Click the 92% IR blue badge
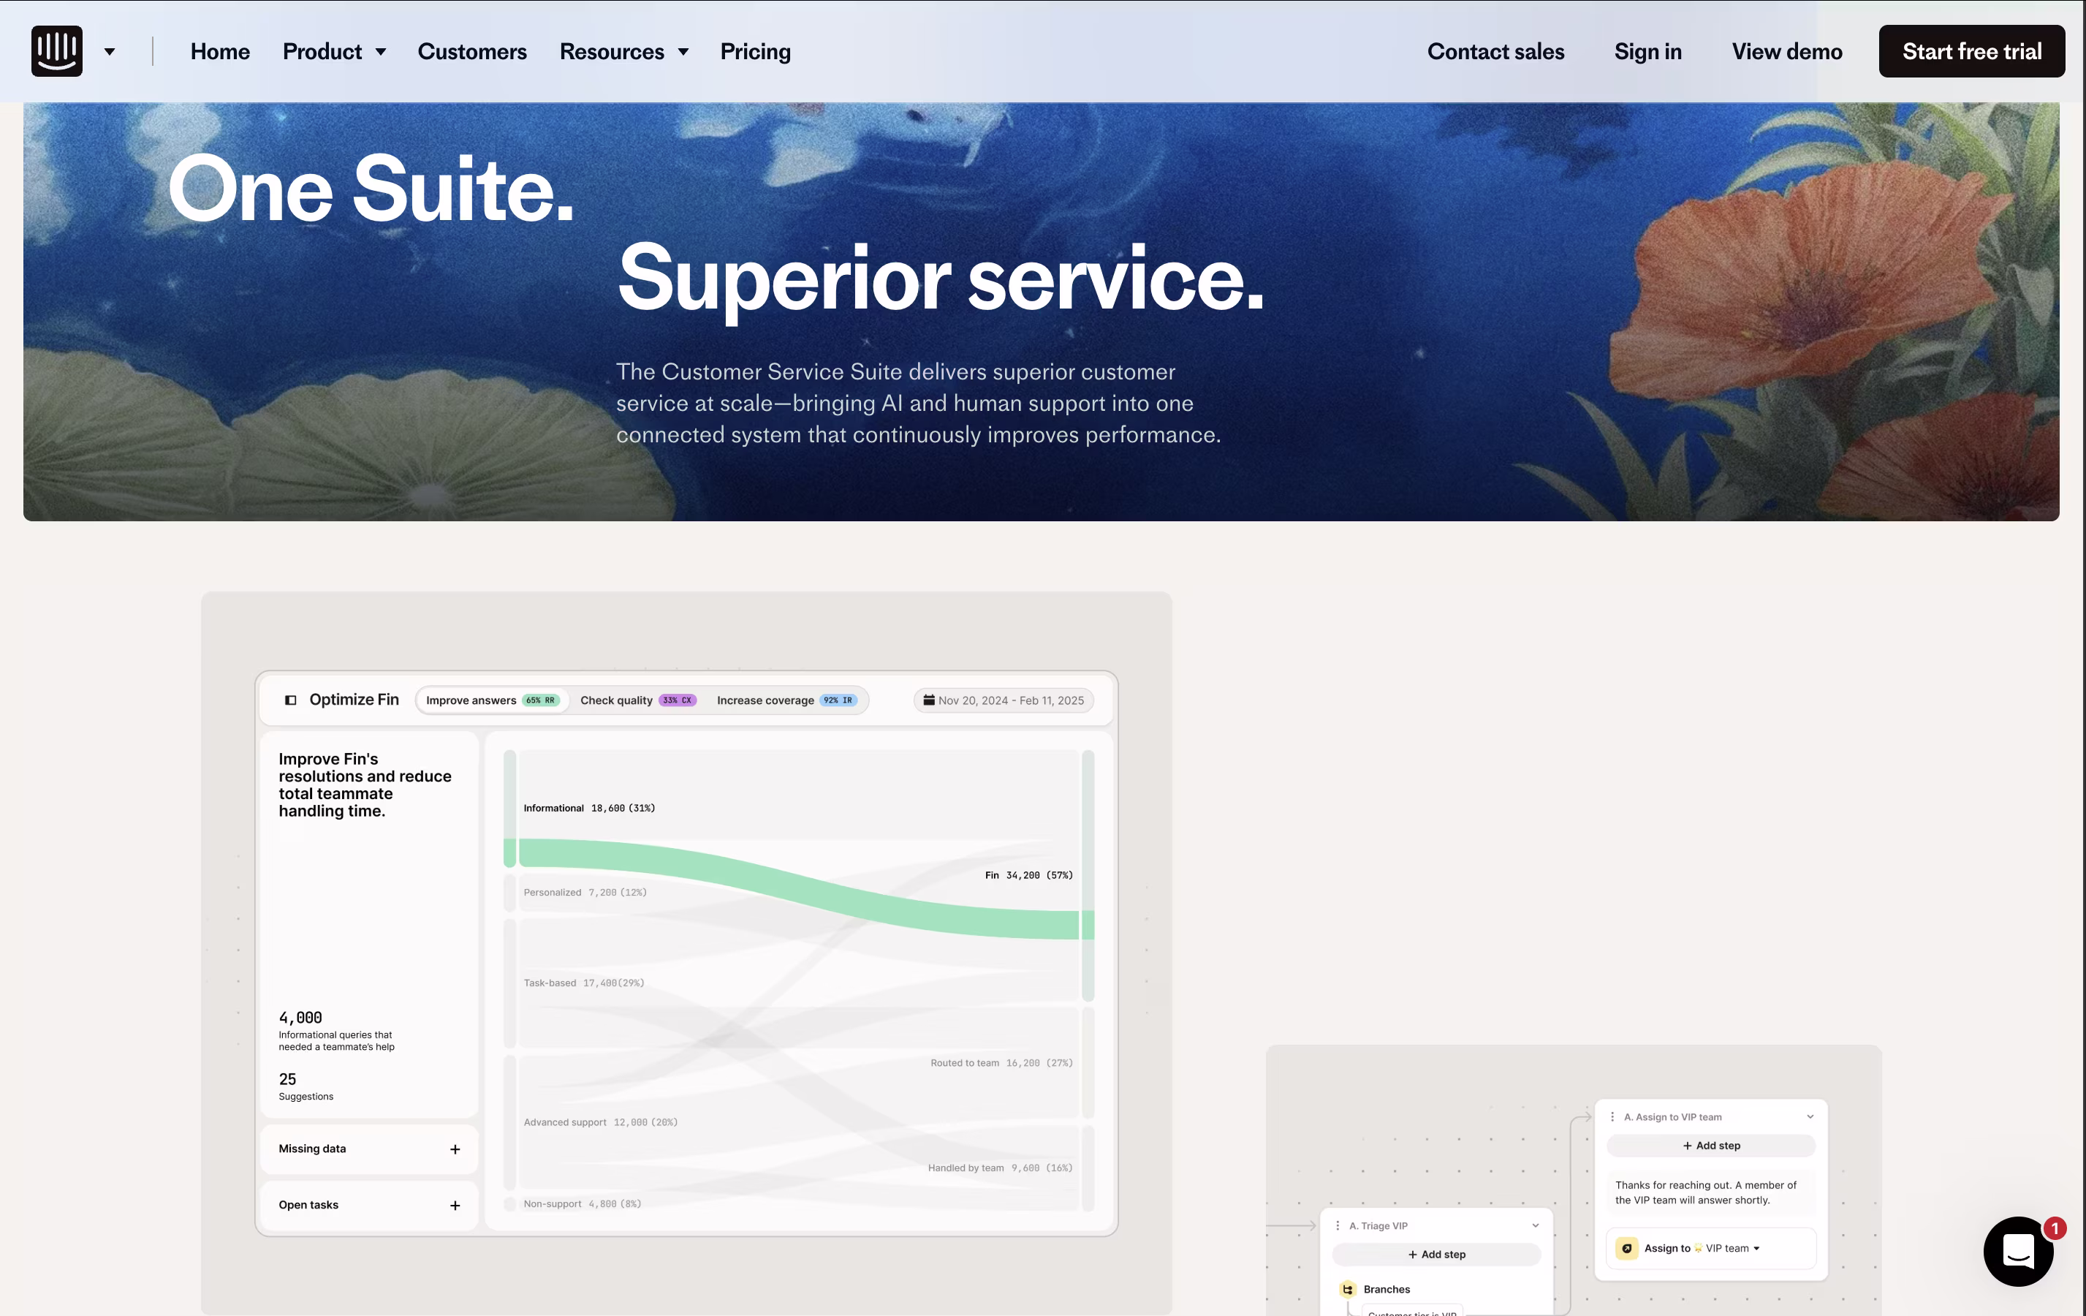 838,700
